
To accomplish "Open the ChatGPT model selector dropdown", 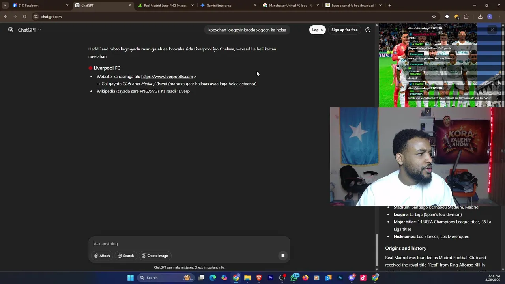I will [x=29, y=30].
